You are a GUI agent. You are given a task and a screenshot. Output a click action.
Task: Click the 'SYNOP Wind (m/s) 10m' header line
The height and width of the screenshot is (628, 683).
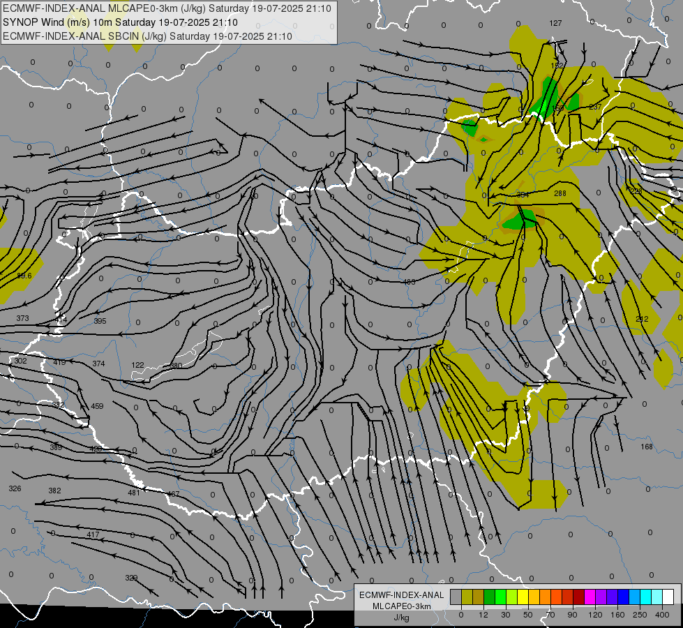[120, 22]
